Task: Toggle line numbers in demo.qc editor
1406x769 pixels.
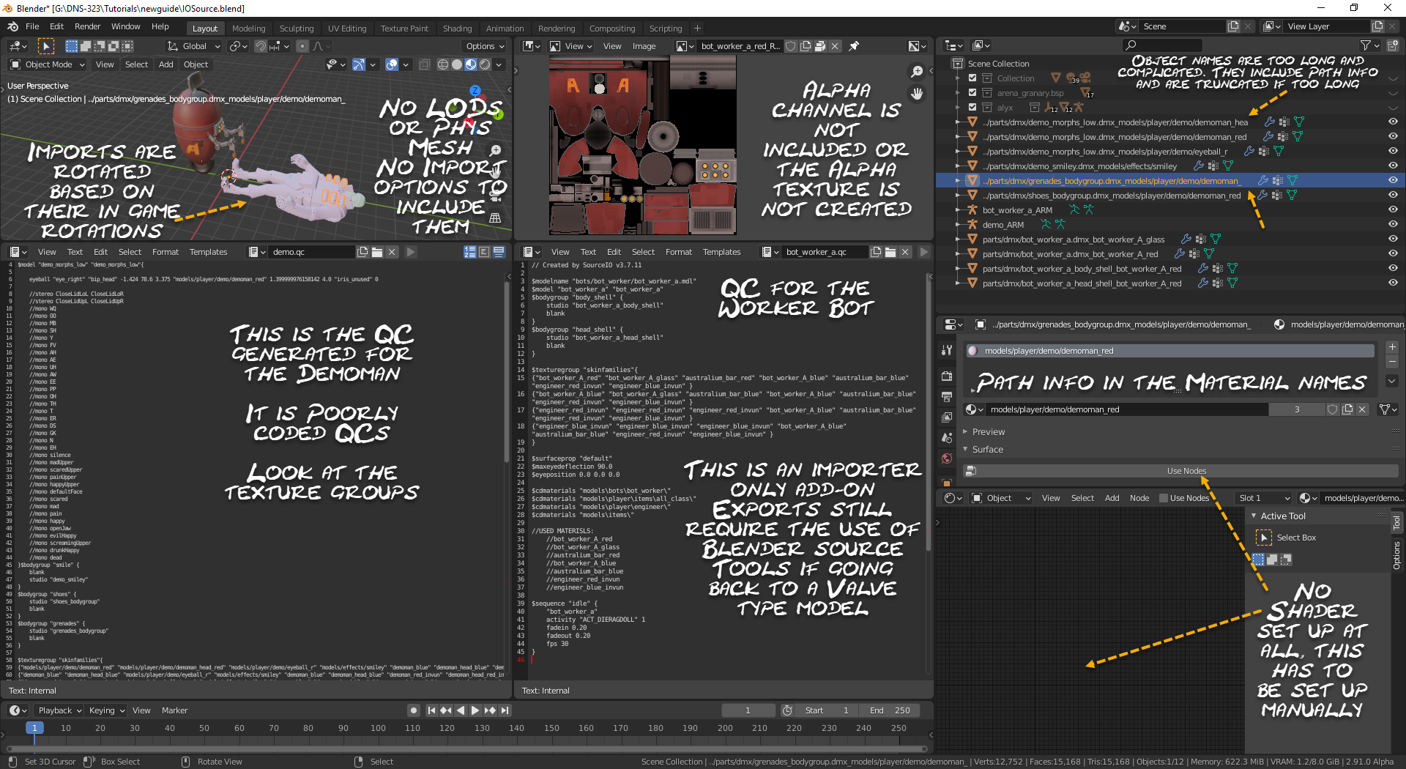Action: (x=470, y=252)
